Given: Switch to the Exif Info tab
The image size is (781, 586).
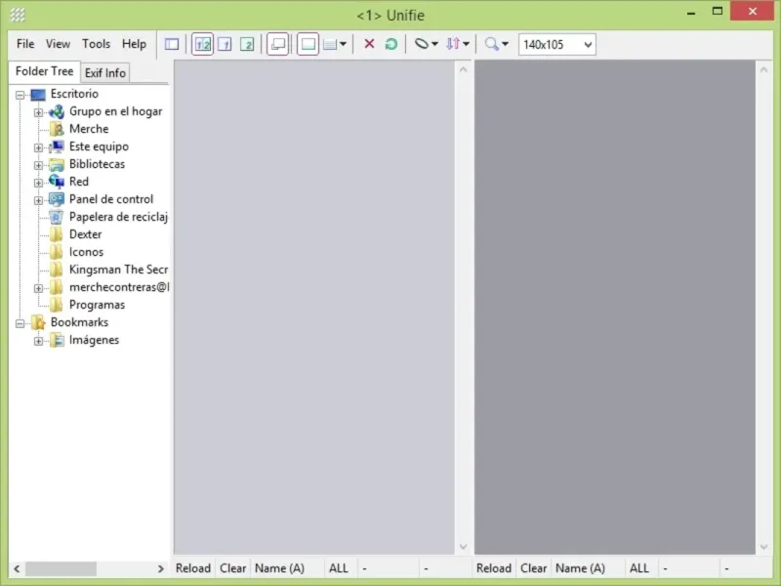Looking at the screenshot, I should click(x=105, y=72).
